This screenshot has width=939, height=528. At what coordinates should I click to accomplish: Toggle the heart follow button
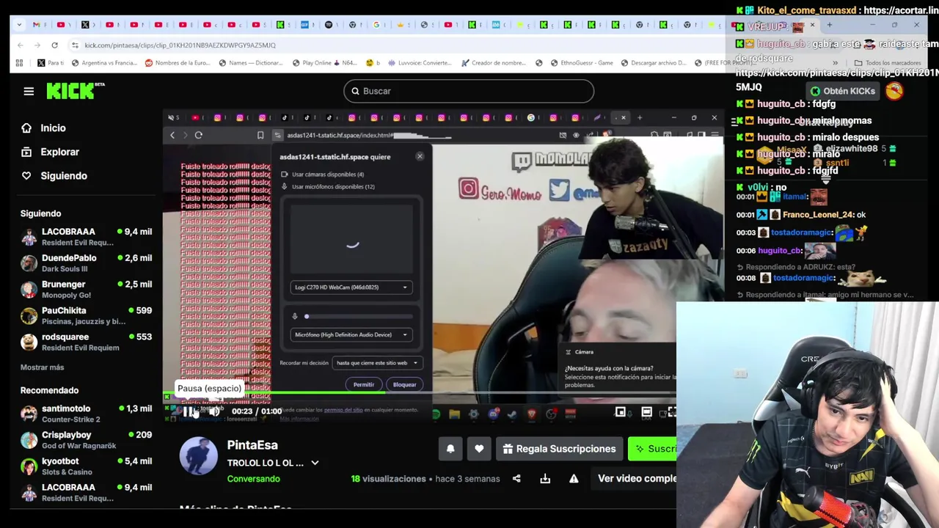click(479, 449)
